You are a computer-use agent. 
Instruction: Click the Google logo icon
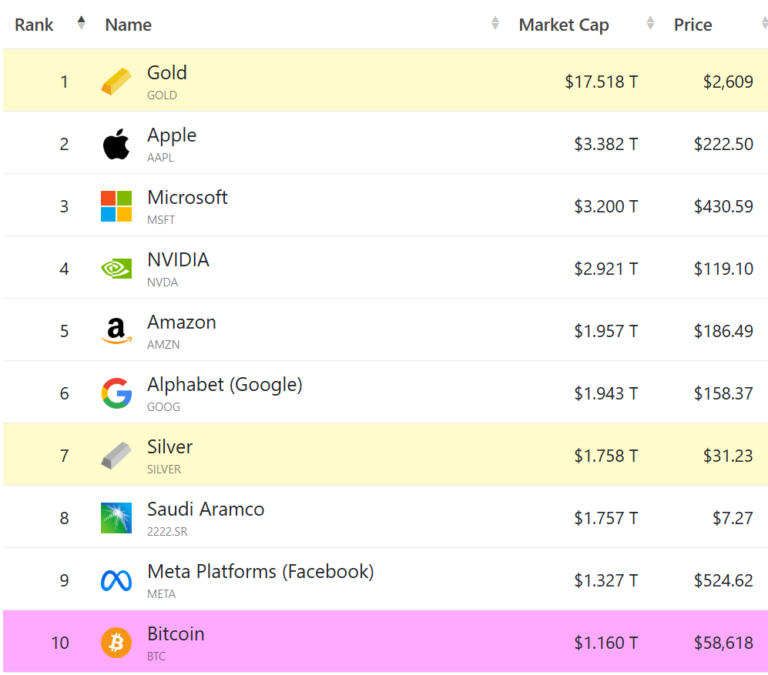[x=116, y=393]
